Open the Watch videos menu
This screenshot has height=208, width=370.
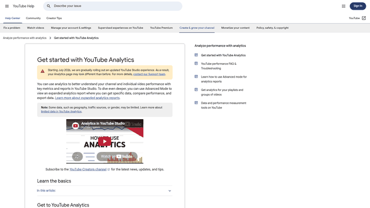click(35, 28)
